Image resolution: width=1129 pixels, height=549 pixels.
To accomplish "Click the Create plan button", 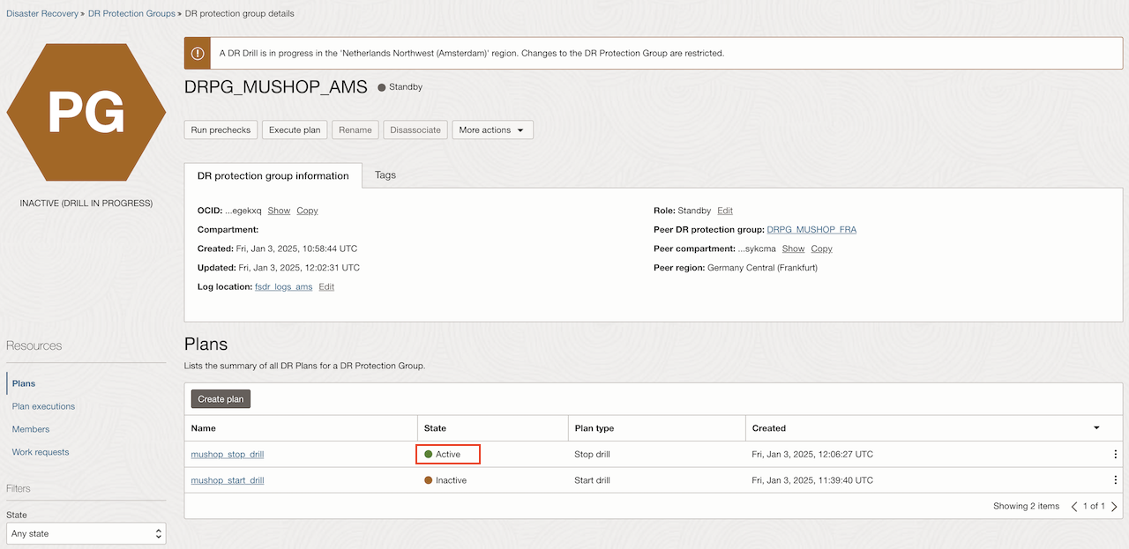I will tap(221, 399).
